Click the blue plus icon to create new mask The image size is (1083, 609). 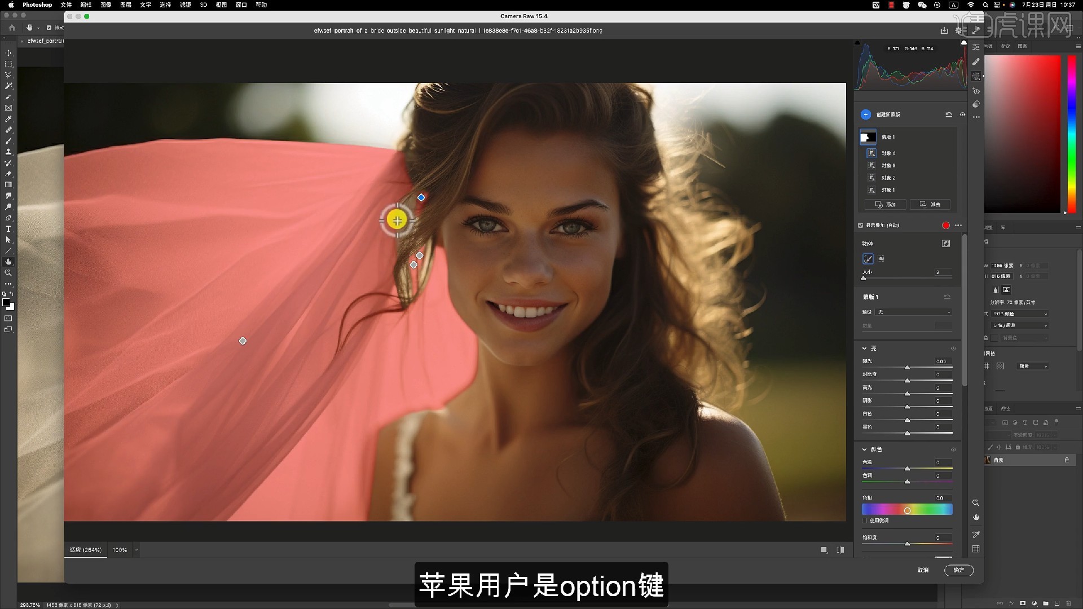pyautogui.click(x=867, y=114)
